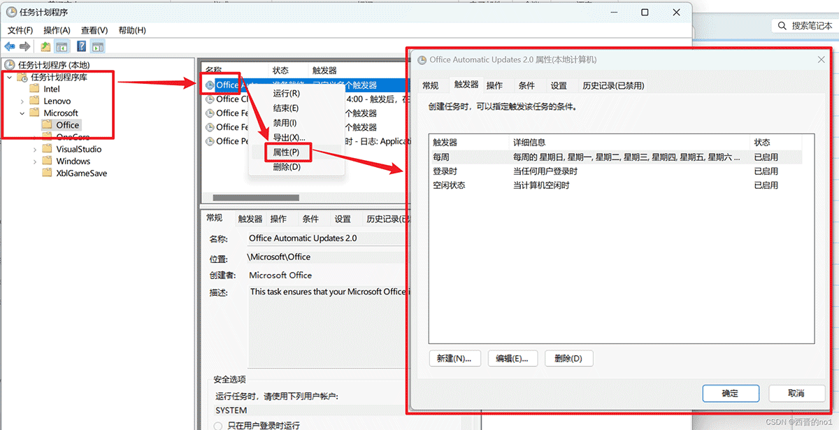This screenshot has width=839, height=430.
Task: Open the 操作(A) menu
Action: tap(56, 30)
